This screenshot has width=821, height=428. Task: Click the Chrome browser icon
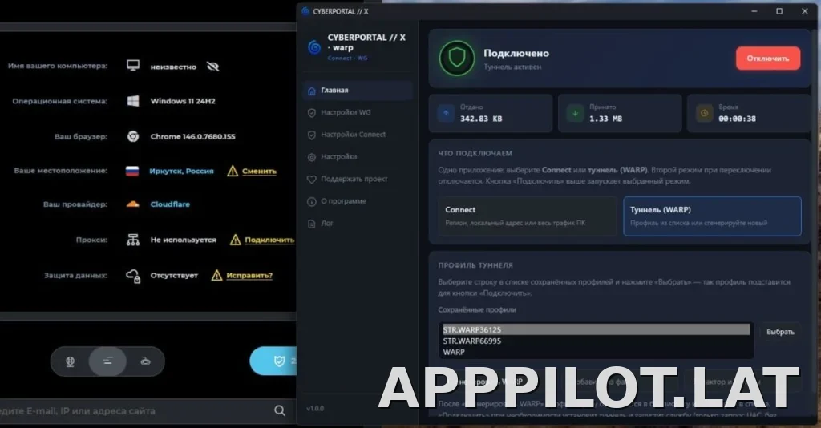[133, 136]
